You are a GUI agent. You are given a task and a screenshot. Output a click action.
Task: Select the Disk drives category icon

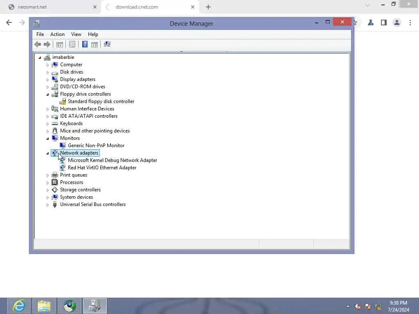(55, 72)
